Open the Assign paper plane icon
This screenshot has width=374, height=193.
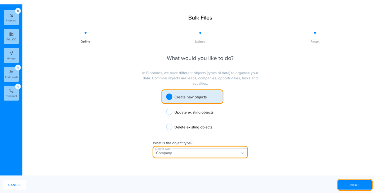click(11, 53)
